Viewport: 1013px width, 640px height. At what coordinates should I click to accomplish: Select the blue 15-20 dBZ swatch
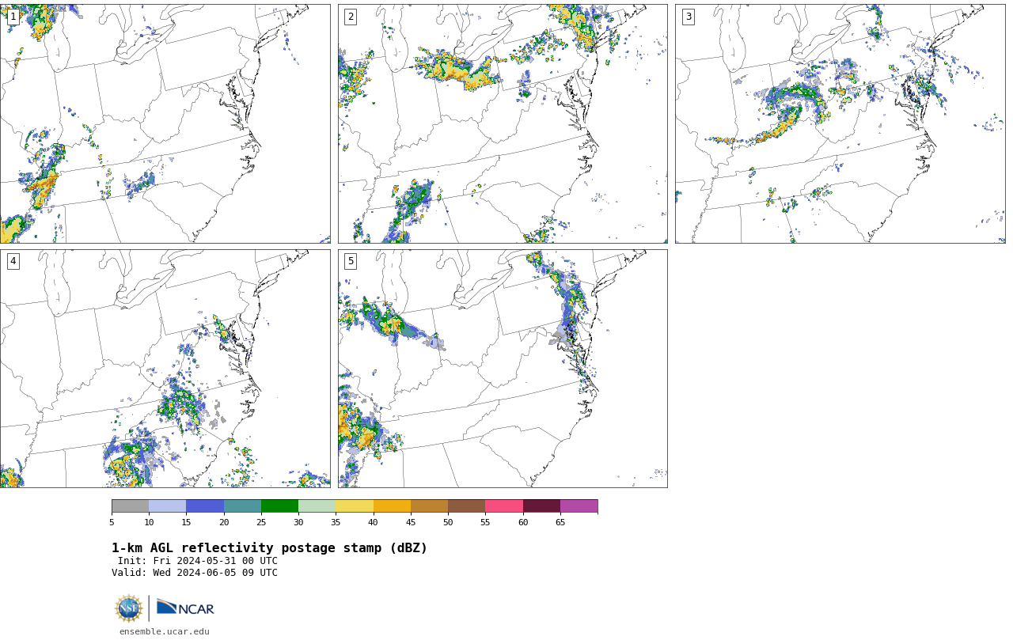click(205, 506)
